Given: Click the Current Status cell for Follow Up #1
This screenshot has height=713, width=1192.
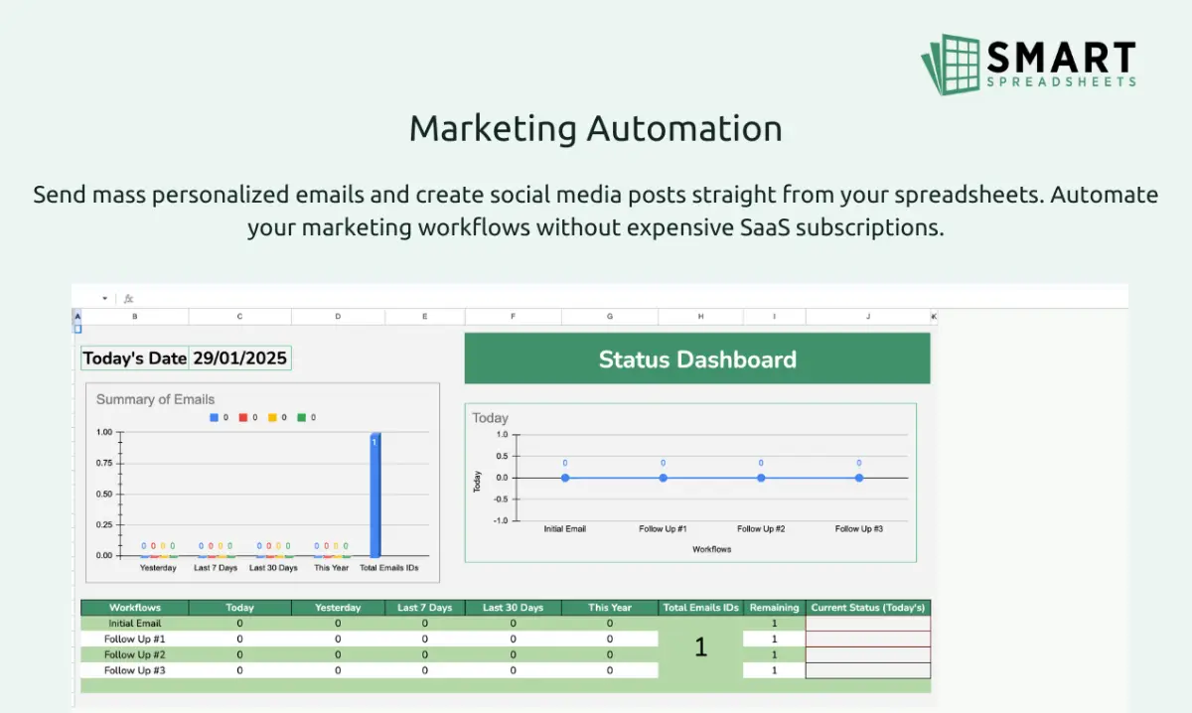Looking at the screenshot, I should coord(867,639).
